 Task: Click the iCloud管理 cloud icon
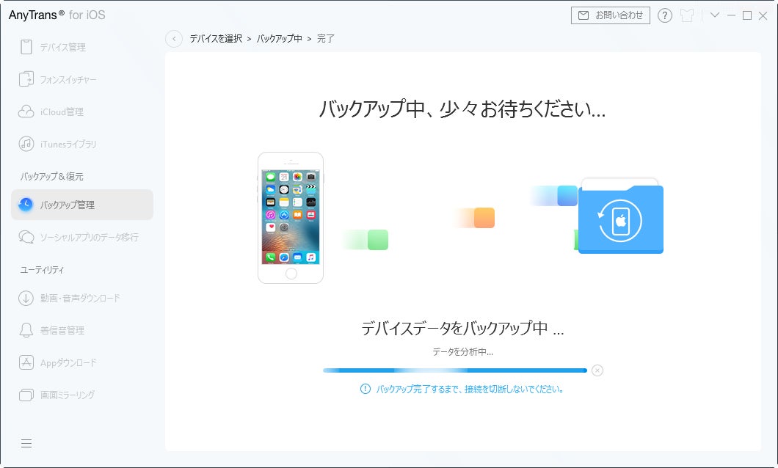(x=26, y=111)
